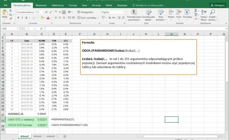Viewport: 229px width, 140px height.
Task: Open the font color dropdown arrow
Action: pyautogui.click(x=51, y=18)
